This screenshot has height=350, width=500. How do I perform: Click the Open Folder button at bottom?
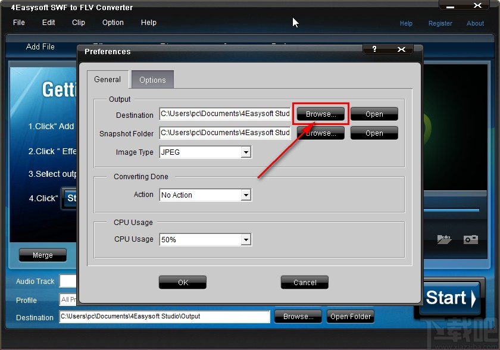350,316
